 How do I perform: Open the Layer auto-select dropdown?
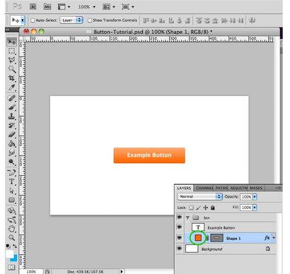[x=71, y=20]
